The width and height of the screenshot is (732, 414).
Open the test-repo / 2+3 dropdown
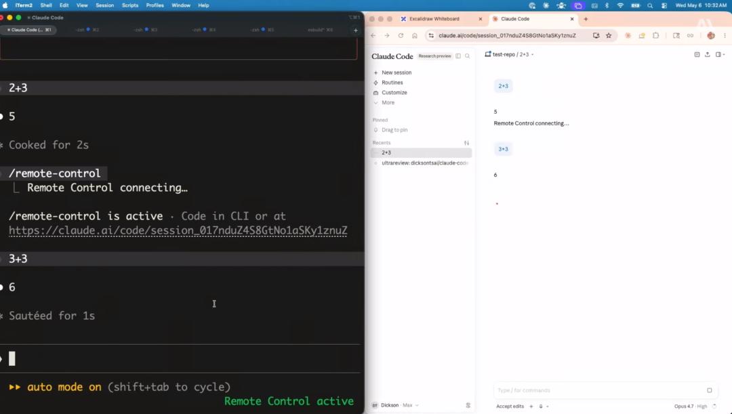point(509,55)
